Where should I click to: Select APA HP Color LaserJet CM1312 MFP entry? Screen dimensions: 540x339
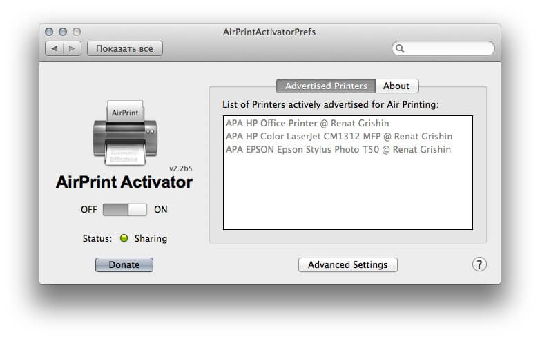(x=348, y=136)
